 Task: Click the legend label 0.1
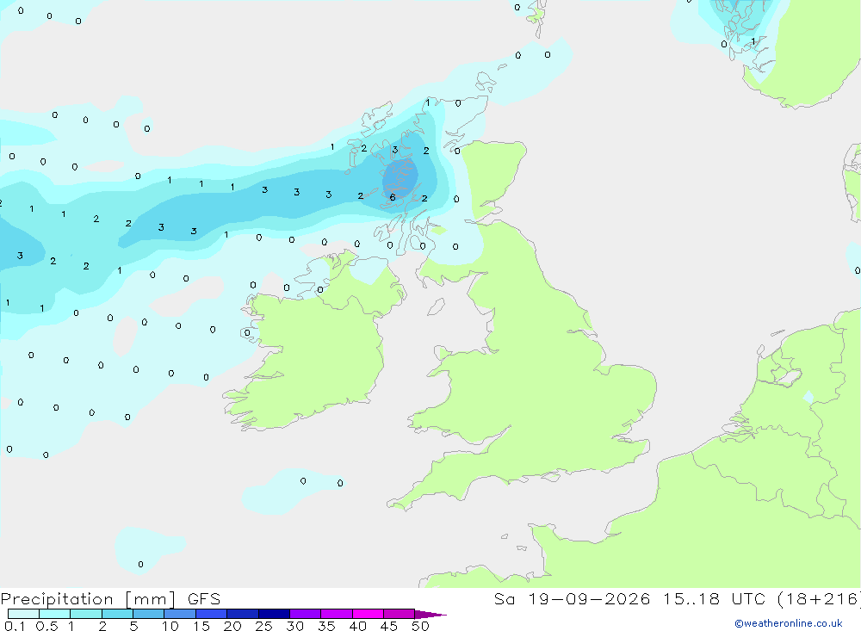(15, 626)
